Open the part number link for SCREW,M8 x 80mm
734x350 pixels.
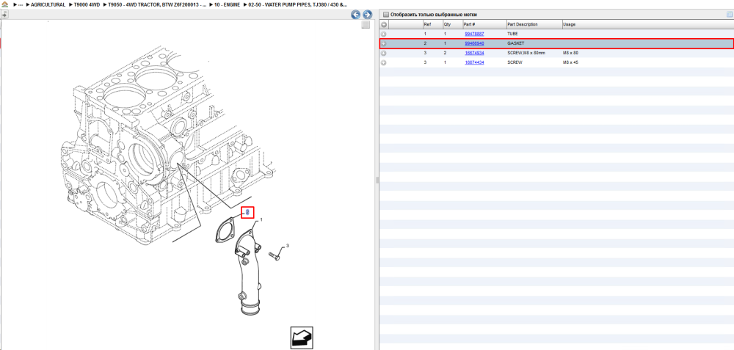[x=474, y=53]
